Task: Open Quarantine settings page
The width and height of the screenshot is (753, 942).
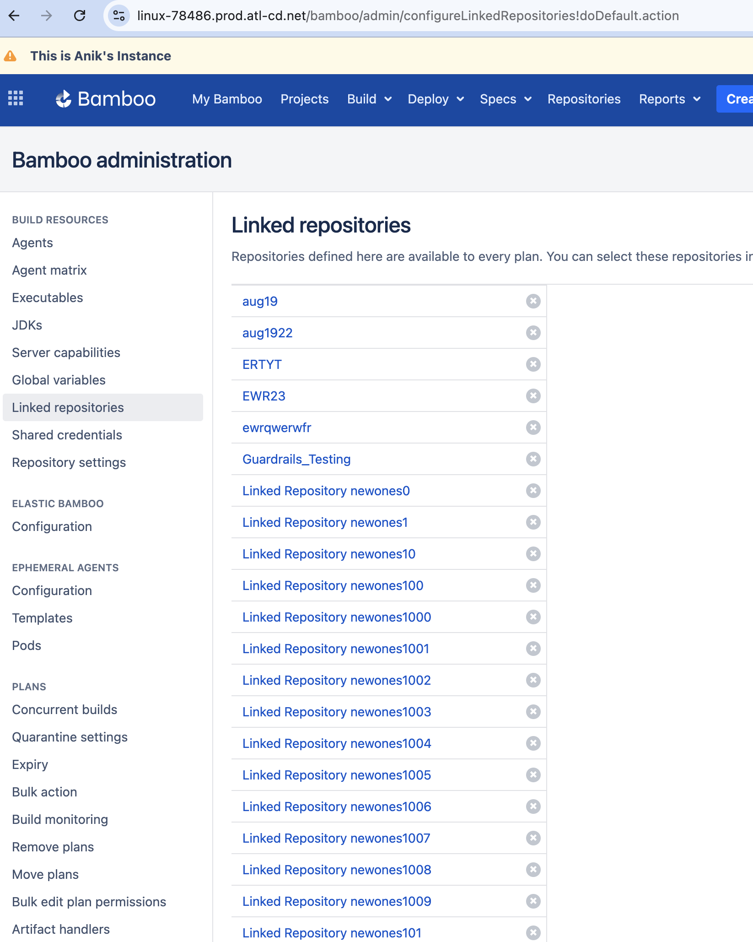Action: tap(70, 737)
